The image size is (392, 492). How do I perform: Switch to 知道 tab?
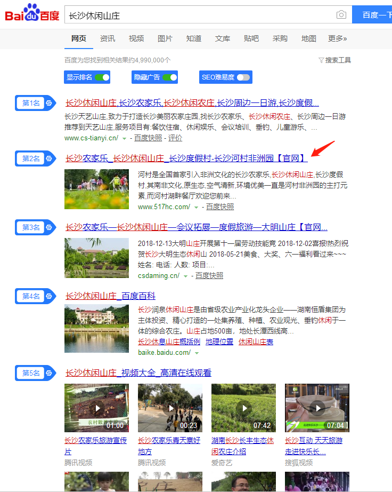(x=194, y=38)
